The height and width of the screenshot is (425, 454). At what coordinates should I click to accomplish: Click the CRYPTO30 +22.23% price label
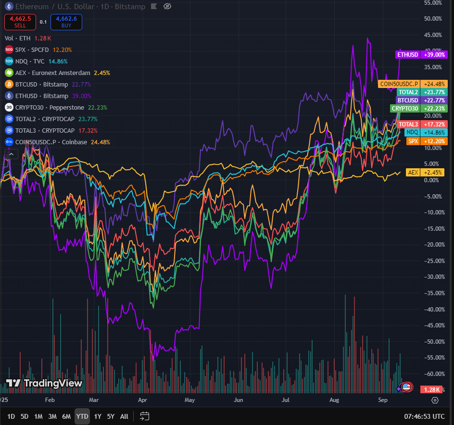pos(419,108)
